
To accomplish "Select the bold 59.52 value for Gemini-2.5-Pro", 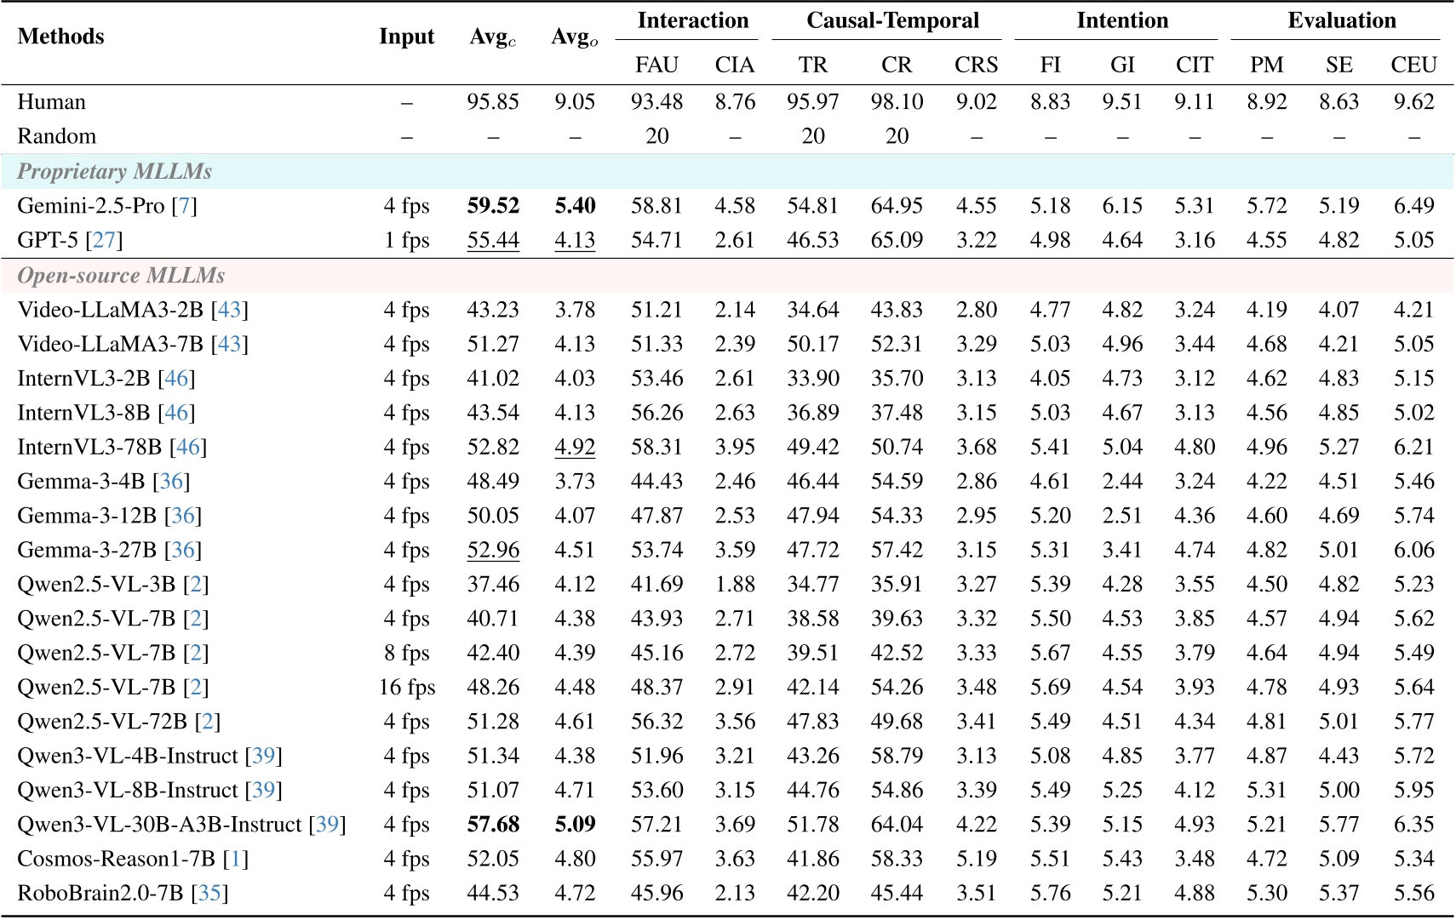I will click(x=492, y=206).
